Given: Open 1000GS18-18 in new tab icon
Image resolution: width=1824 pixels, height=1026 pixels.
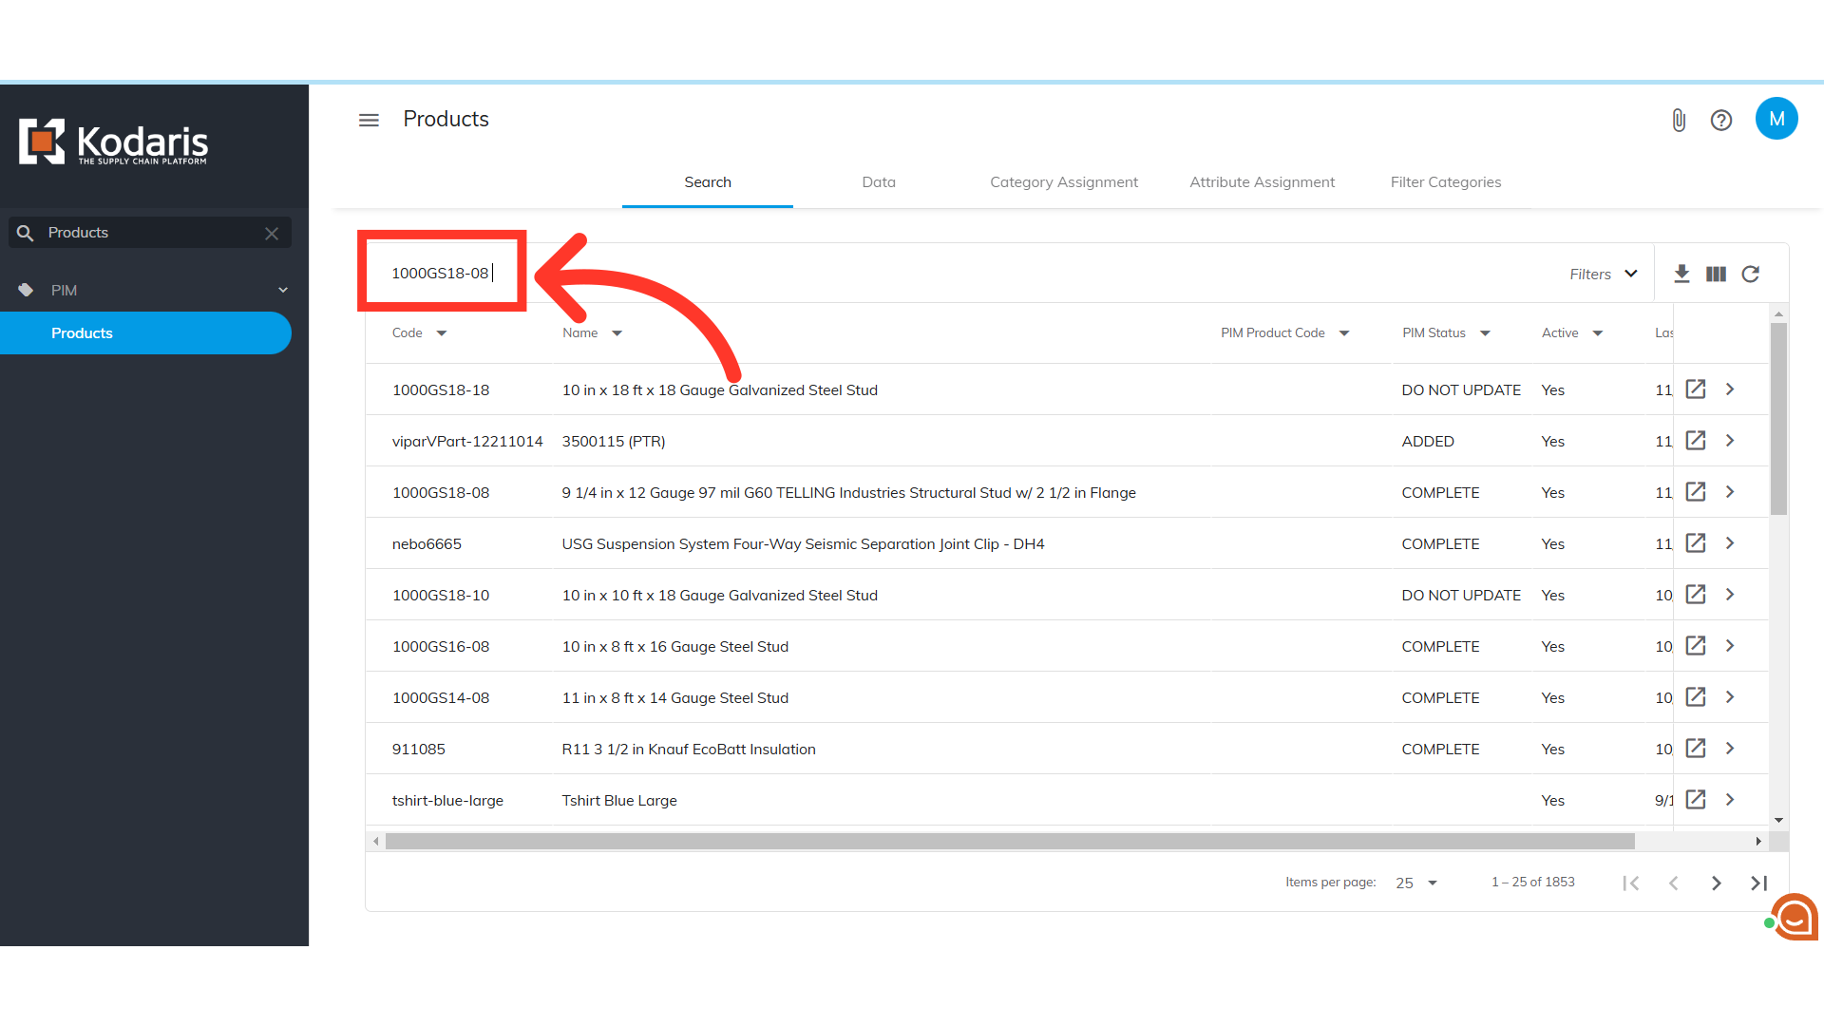Looking at the screenshot, I should (1696, 389).
